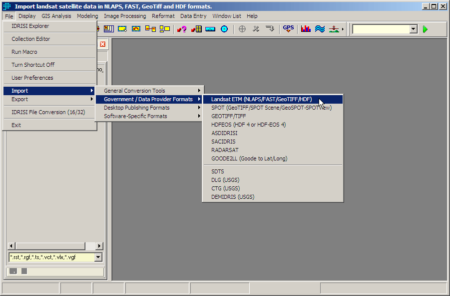Open the Modeling menu

point(87,16)
